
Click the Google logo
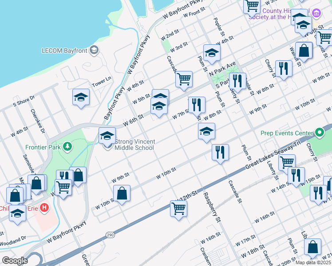click(x=15, y=261)
